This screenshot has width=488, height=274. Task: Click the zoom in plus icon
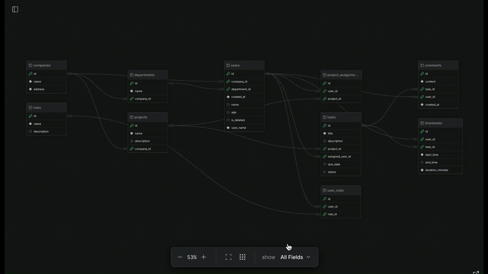[x=204, y=257]
